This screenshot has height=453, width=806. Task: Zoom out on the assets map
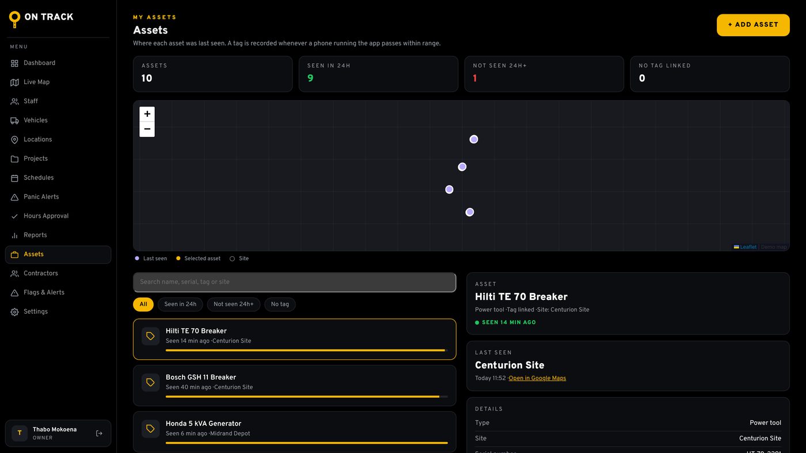click(x=147, y=129)
